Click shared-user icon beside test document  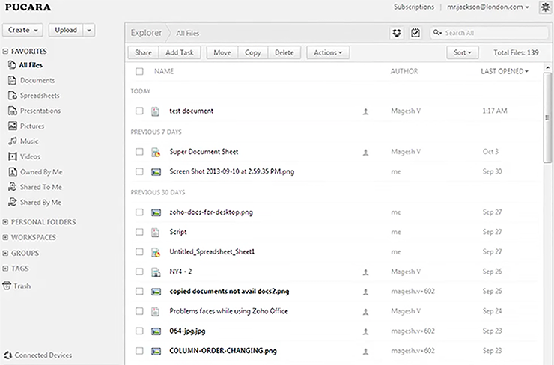click(x=365, y=111)
